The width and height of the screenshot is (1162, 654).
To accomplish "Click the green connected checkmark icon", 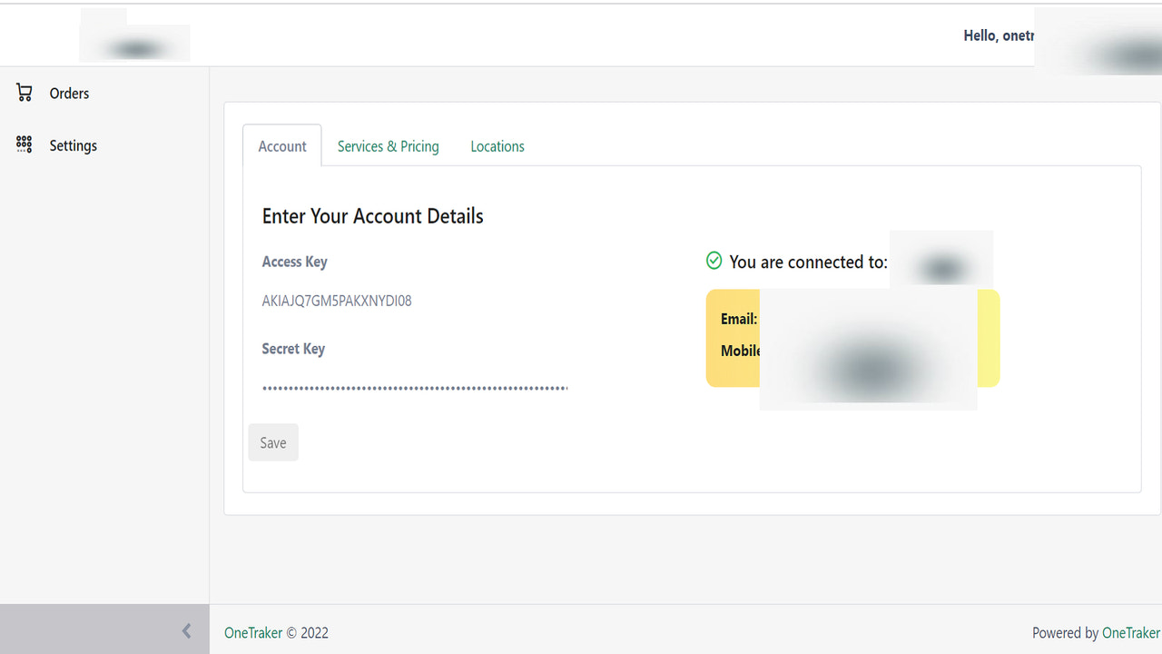I will coord(714,261).
